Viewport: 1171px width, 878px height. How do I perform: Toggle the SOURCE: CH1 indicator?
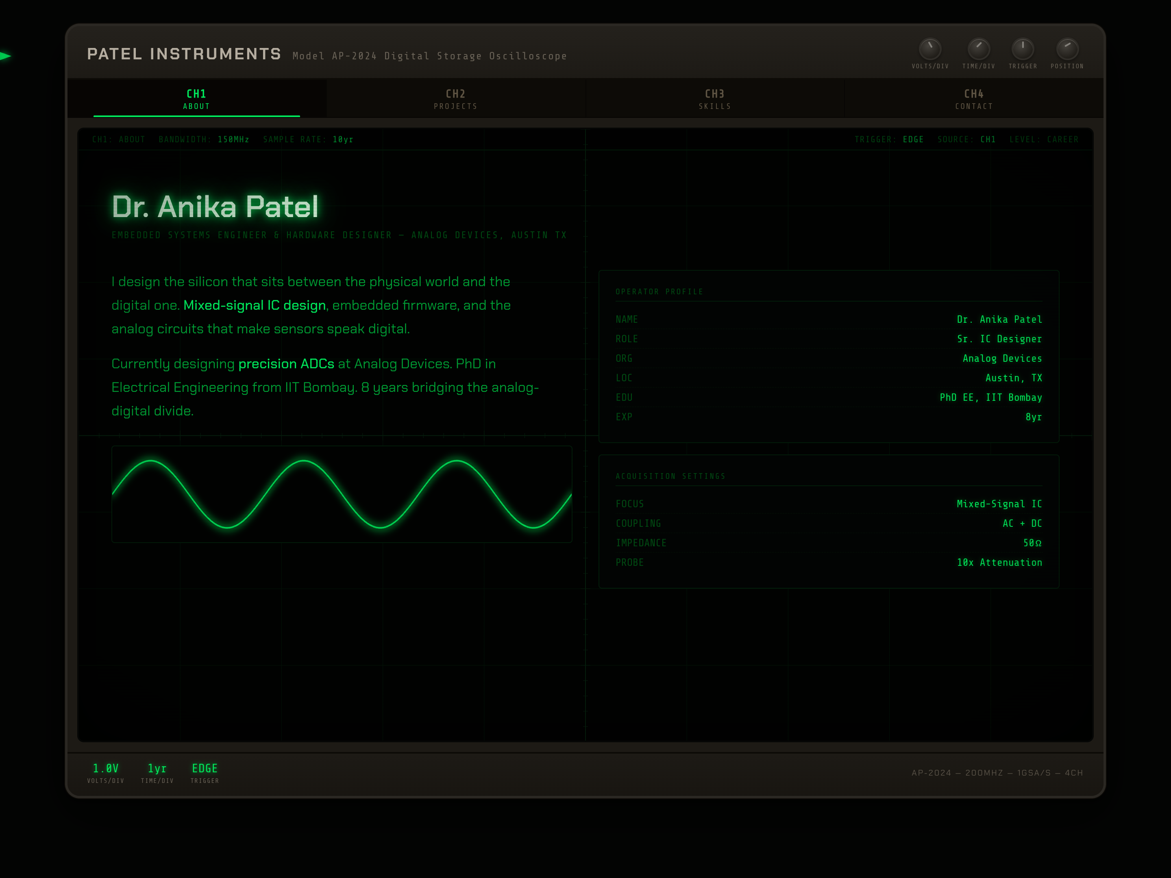966,139
